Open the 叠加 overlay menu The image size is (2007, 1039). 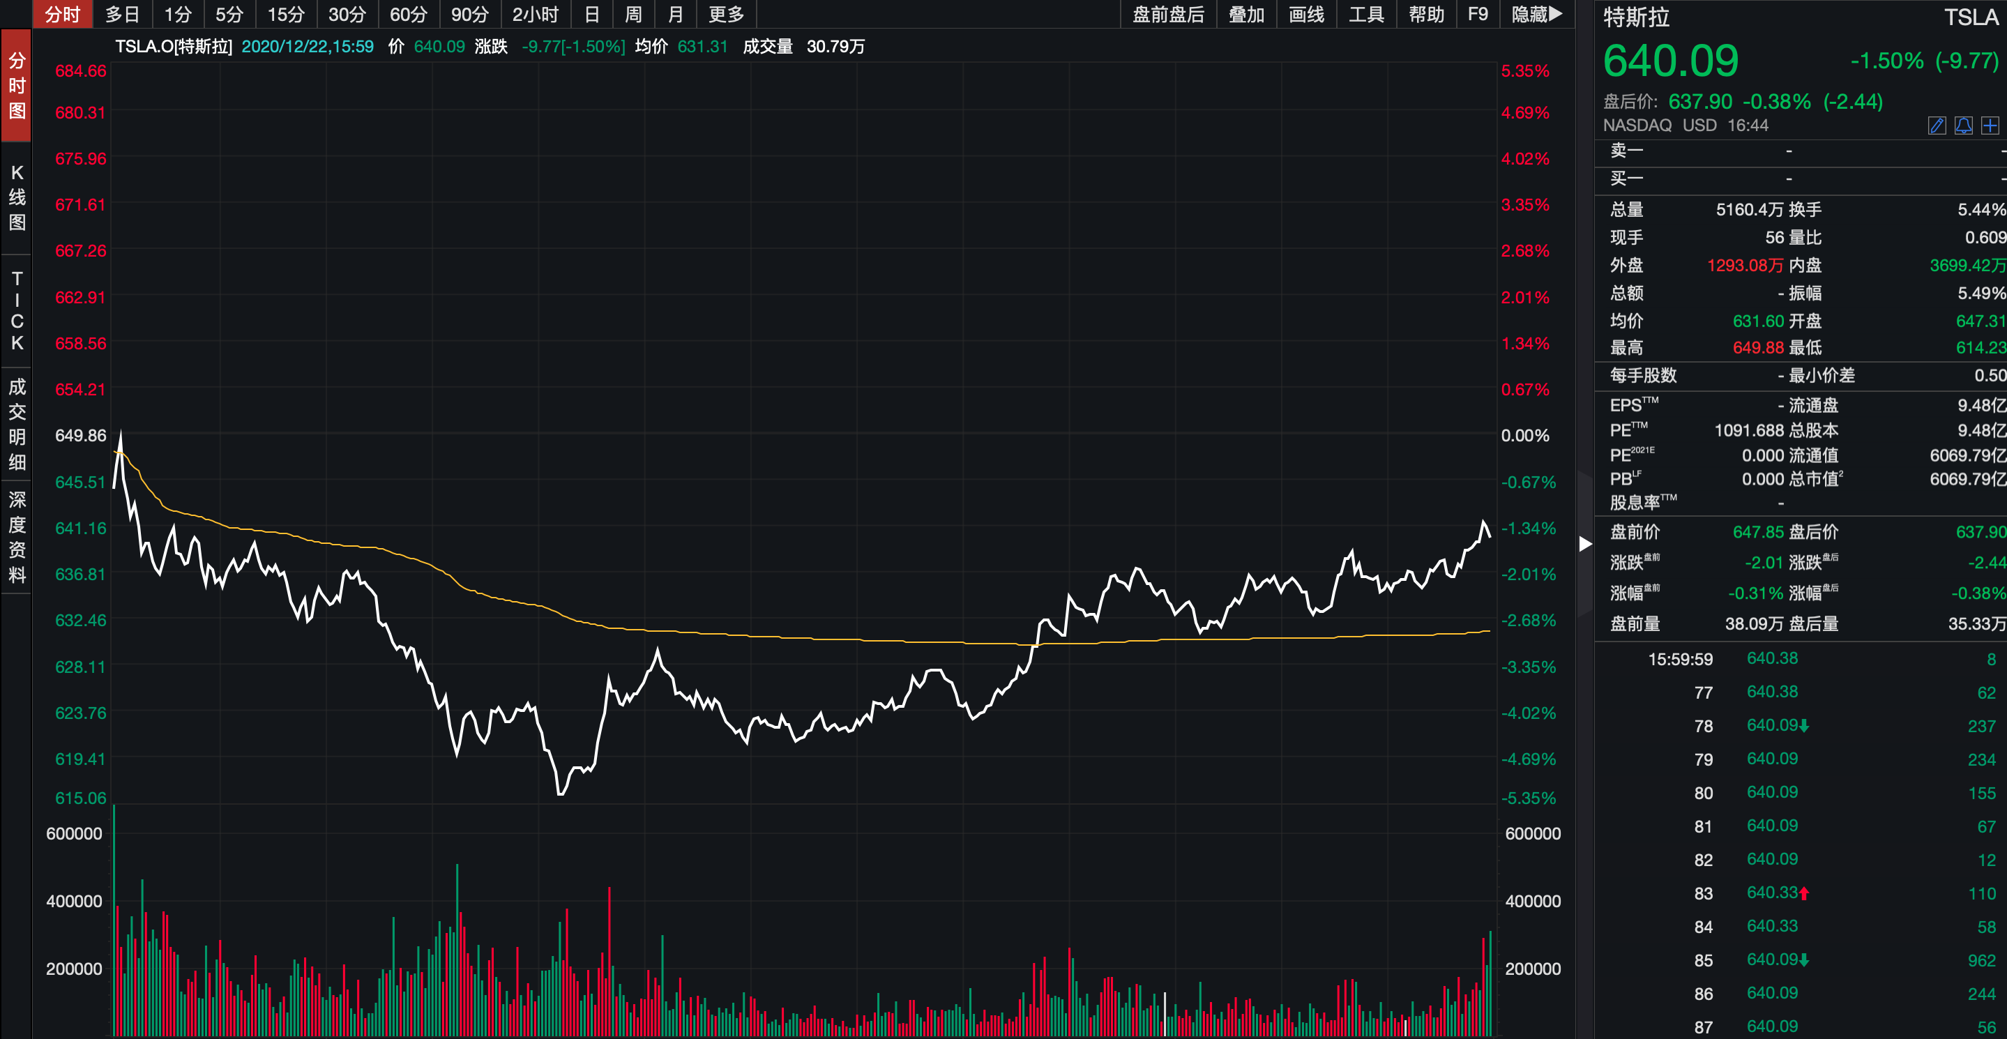pos(1245,14)
